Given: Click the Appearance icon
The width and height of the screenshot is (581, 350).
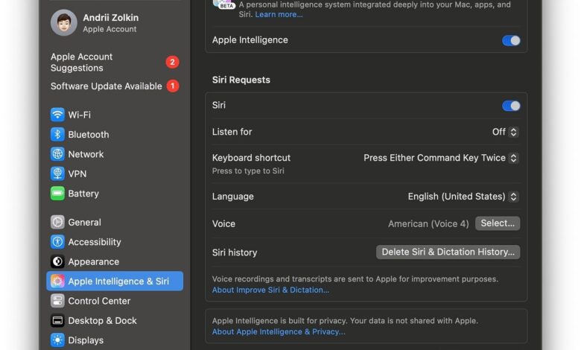Looking at the screenshot, I should pos(57,261).
